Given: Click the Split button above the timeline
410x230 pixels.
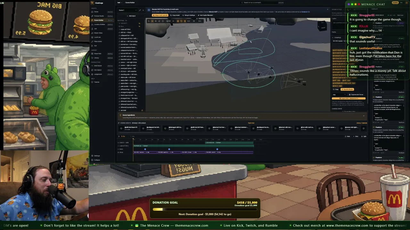Looking at the screenshot, I should [364, 136].
